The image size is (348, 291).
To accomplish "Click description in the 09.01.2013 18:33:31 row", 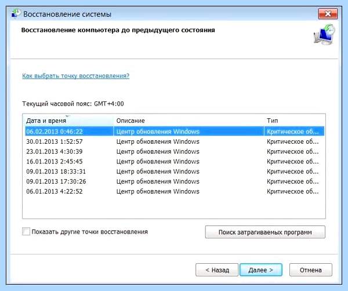I will coord(158,172).
